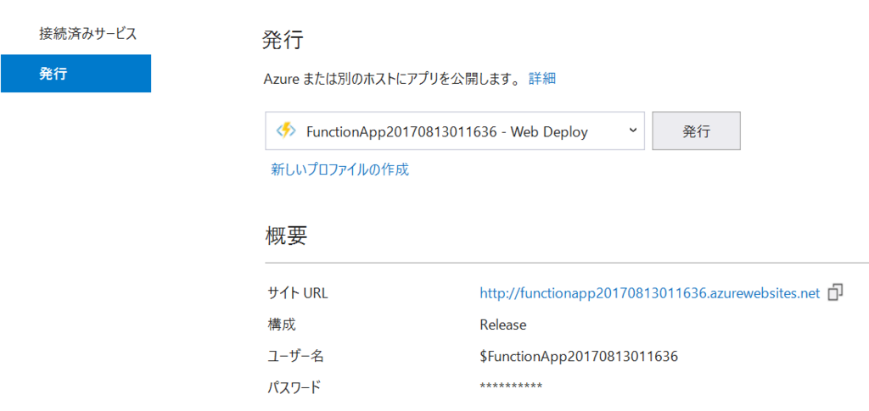Click the 発行 button

[x=696, y=131]
